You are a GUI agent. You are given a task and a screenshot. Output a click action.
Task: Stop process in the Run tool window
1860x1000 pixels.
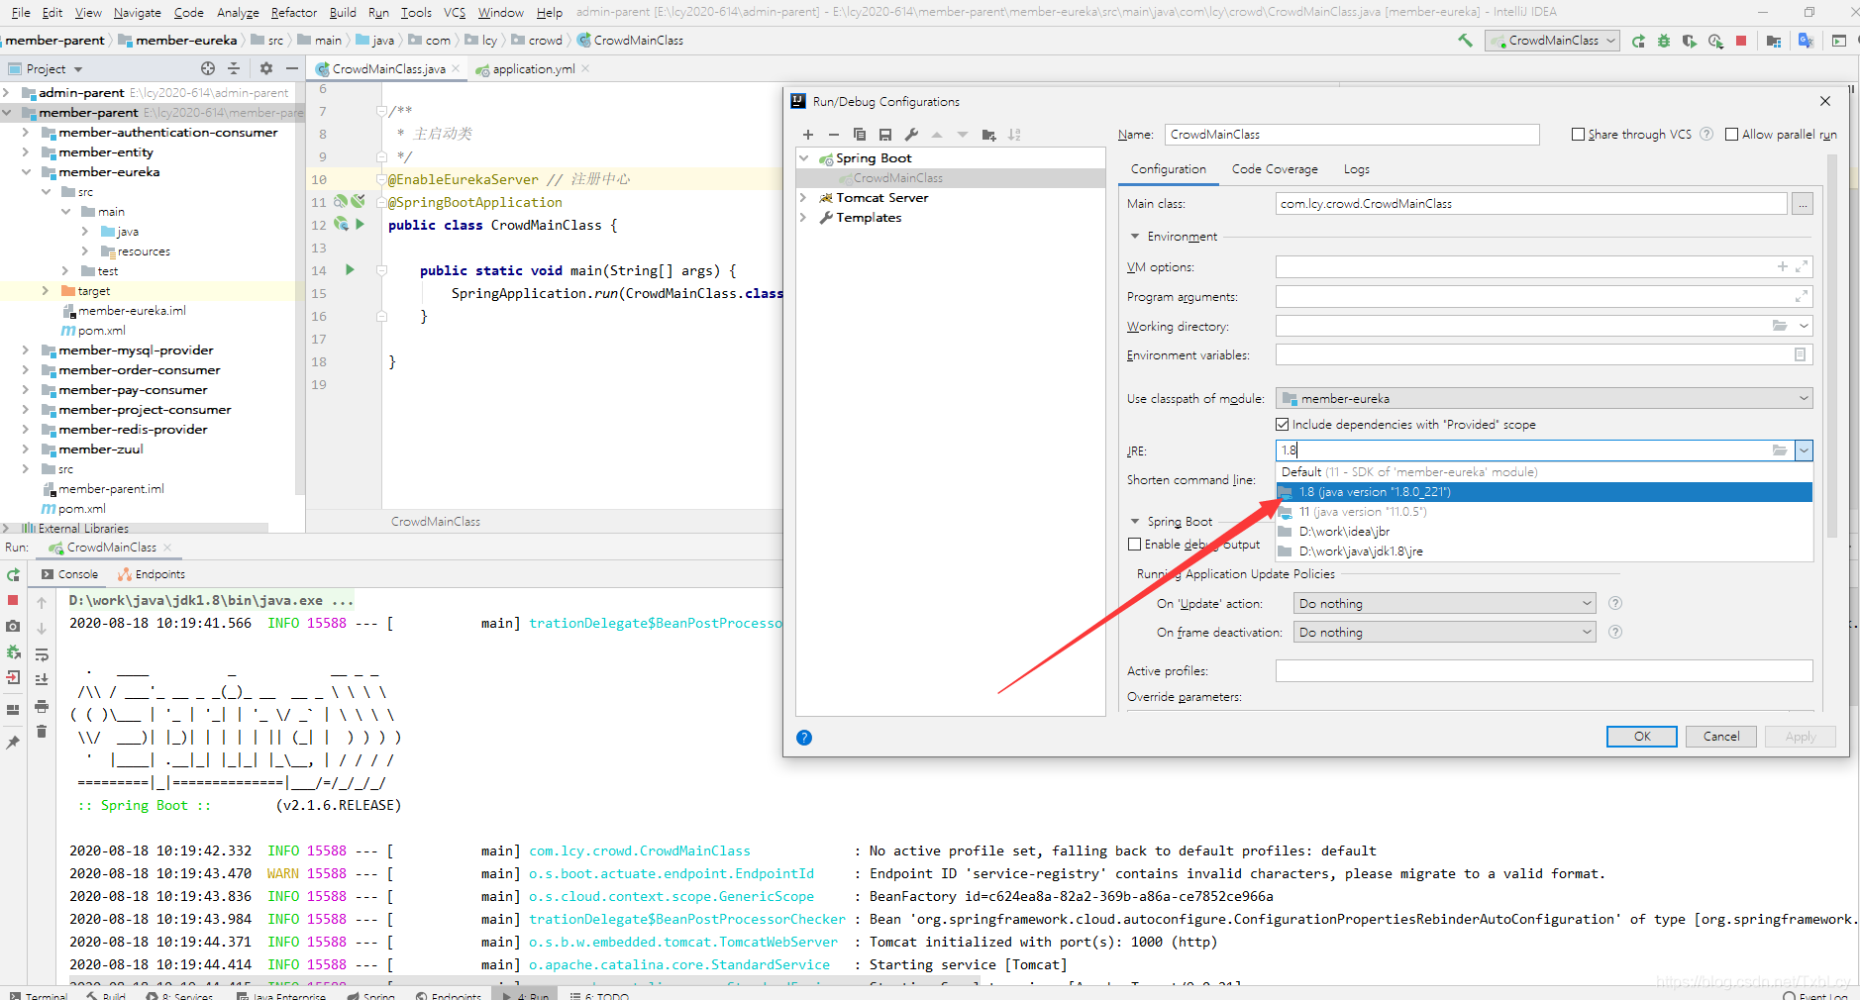tap(13, 600)
